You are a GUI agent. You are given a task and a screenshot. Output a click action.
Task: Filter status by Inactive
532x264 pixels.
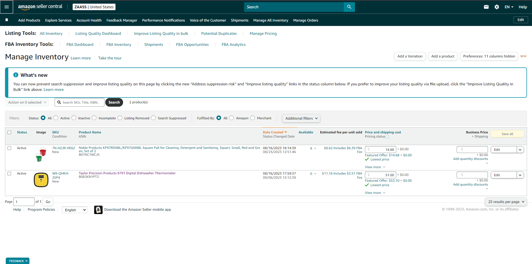point(74,118)
